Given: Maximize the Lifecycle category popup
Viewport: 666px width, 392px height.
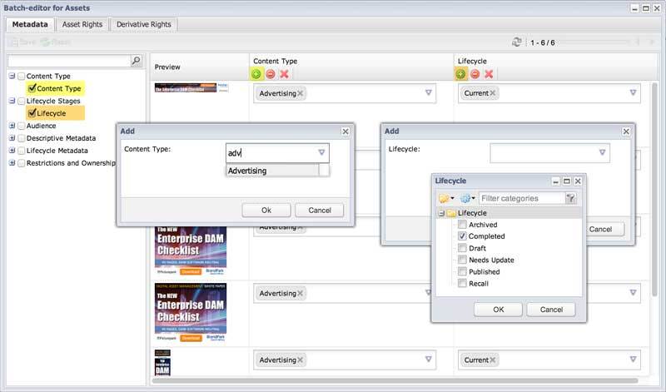Looking at the screenshot, I should tap(567, 181).
